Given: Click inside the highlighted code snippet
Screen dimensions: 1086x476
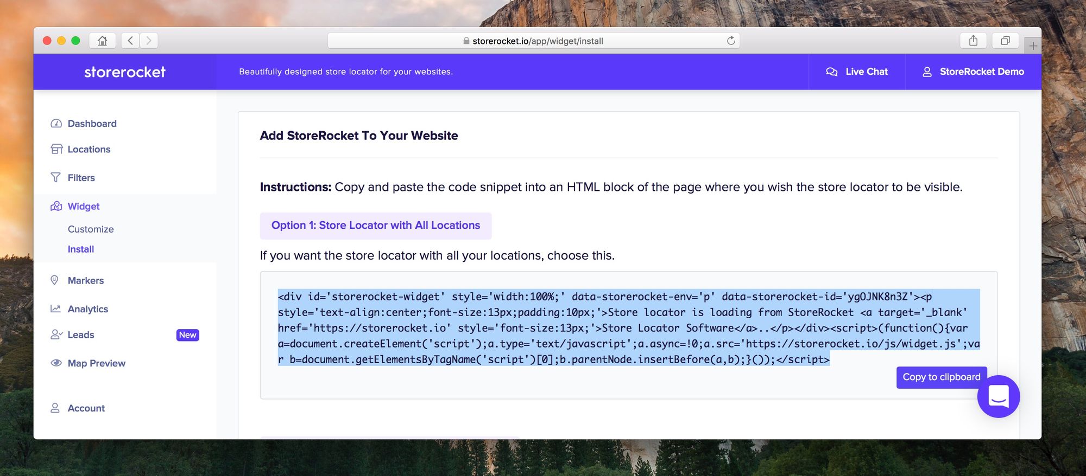Looking at the screenshot, I should click(629, 327).
